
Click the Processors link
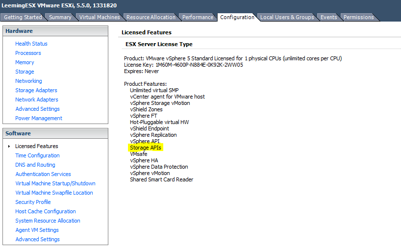tap(28, 53)
